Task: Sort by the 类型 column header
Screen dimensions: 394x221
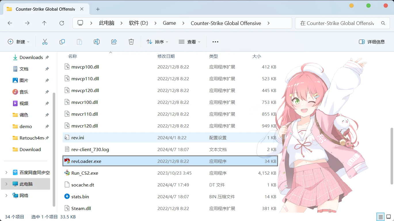Action: click(214, 56)
